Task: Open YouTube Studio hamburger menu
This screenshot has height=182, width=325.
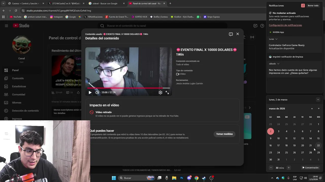Action: 6,26
